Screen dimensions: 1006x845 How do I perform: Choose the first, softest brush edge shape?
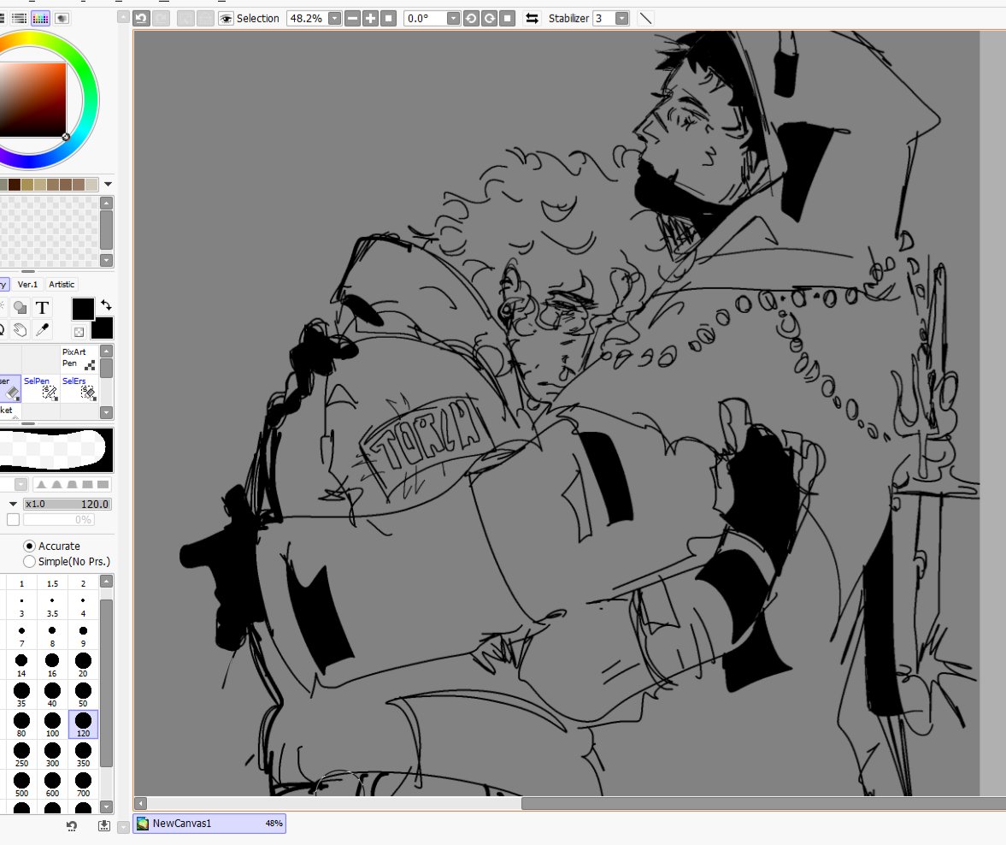(42, 484)
